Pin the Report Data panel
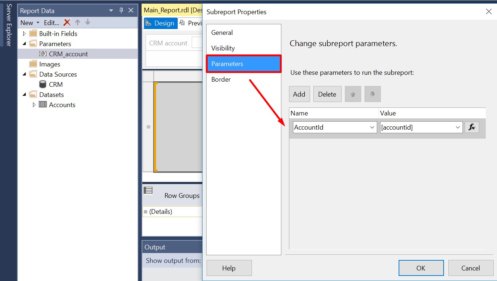The image size is (497, 281). (121, 11)
